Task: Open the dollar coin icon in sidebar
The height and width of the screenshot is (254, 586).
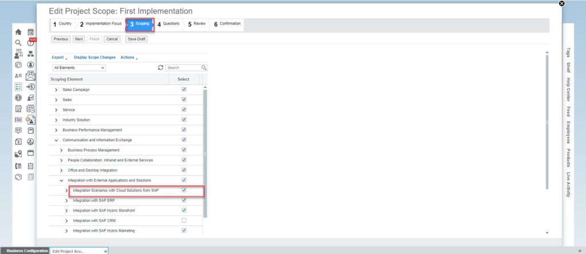Action: click(x=18, y=98)
